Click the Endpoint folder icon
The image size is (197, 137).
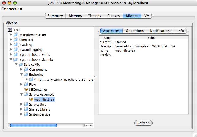(x=26, y=75)
